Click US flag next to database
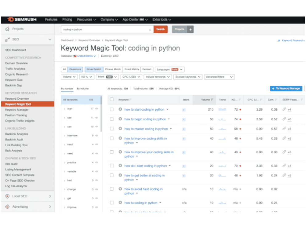This screenshot has height=243, width=308. [x=75, y=56]
